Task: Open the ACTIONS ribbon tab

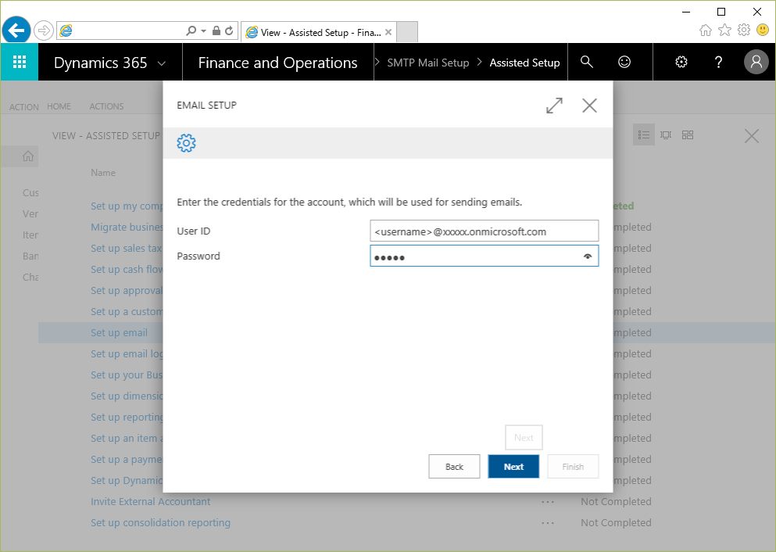Action: (106, 106)
